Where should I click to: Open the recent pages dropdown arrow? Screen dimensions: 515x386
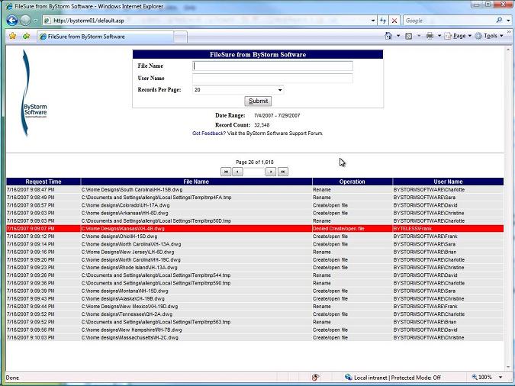tap(35, 21)
